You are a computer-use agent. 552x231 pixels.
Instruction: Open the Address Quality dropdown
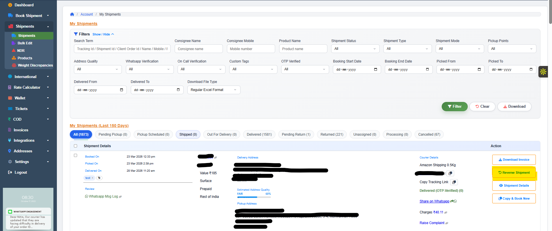click(98, 69)
